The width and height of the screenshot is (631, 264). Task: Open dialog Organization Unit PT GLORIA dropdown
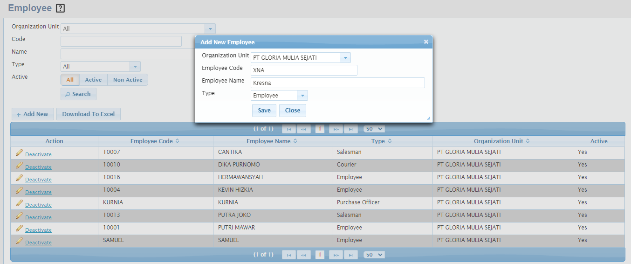point(345,58)
